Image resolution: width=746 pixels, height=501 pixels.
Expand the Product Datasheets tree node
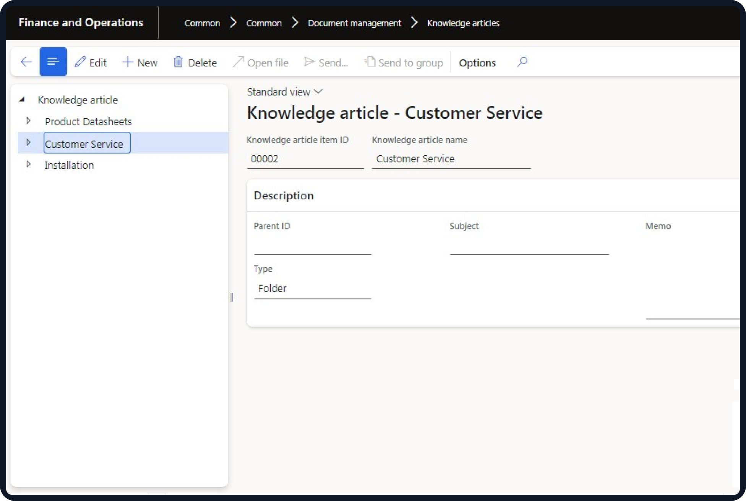pyautogui.click(x=28, y=121)
